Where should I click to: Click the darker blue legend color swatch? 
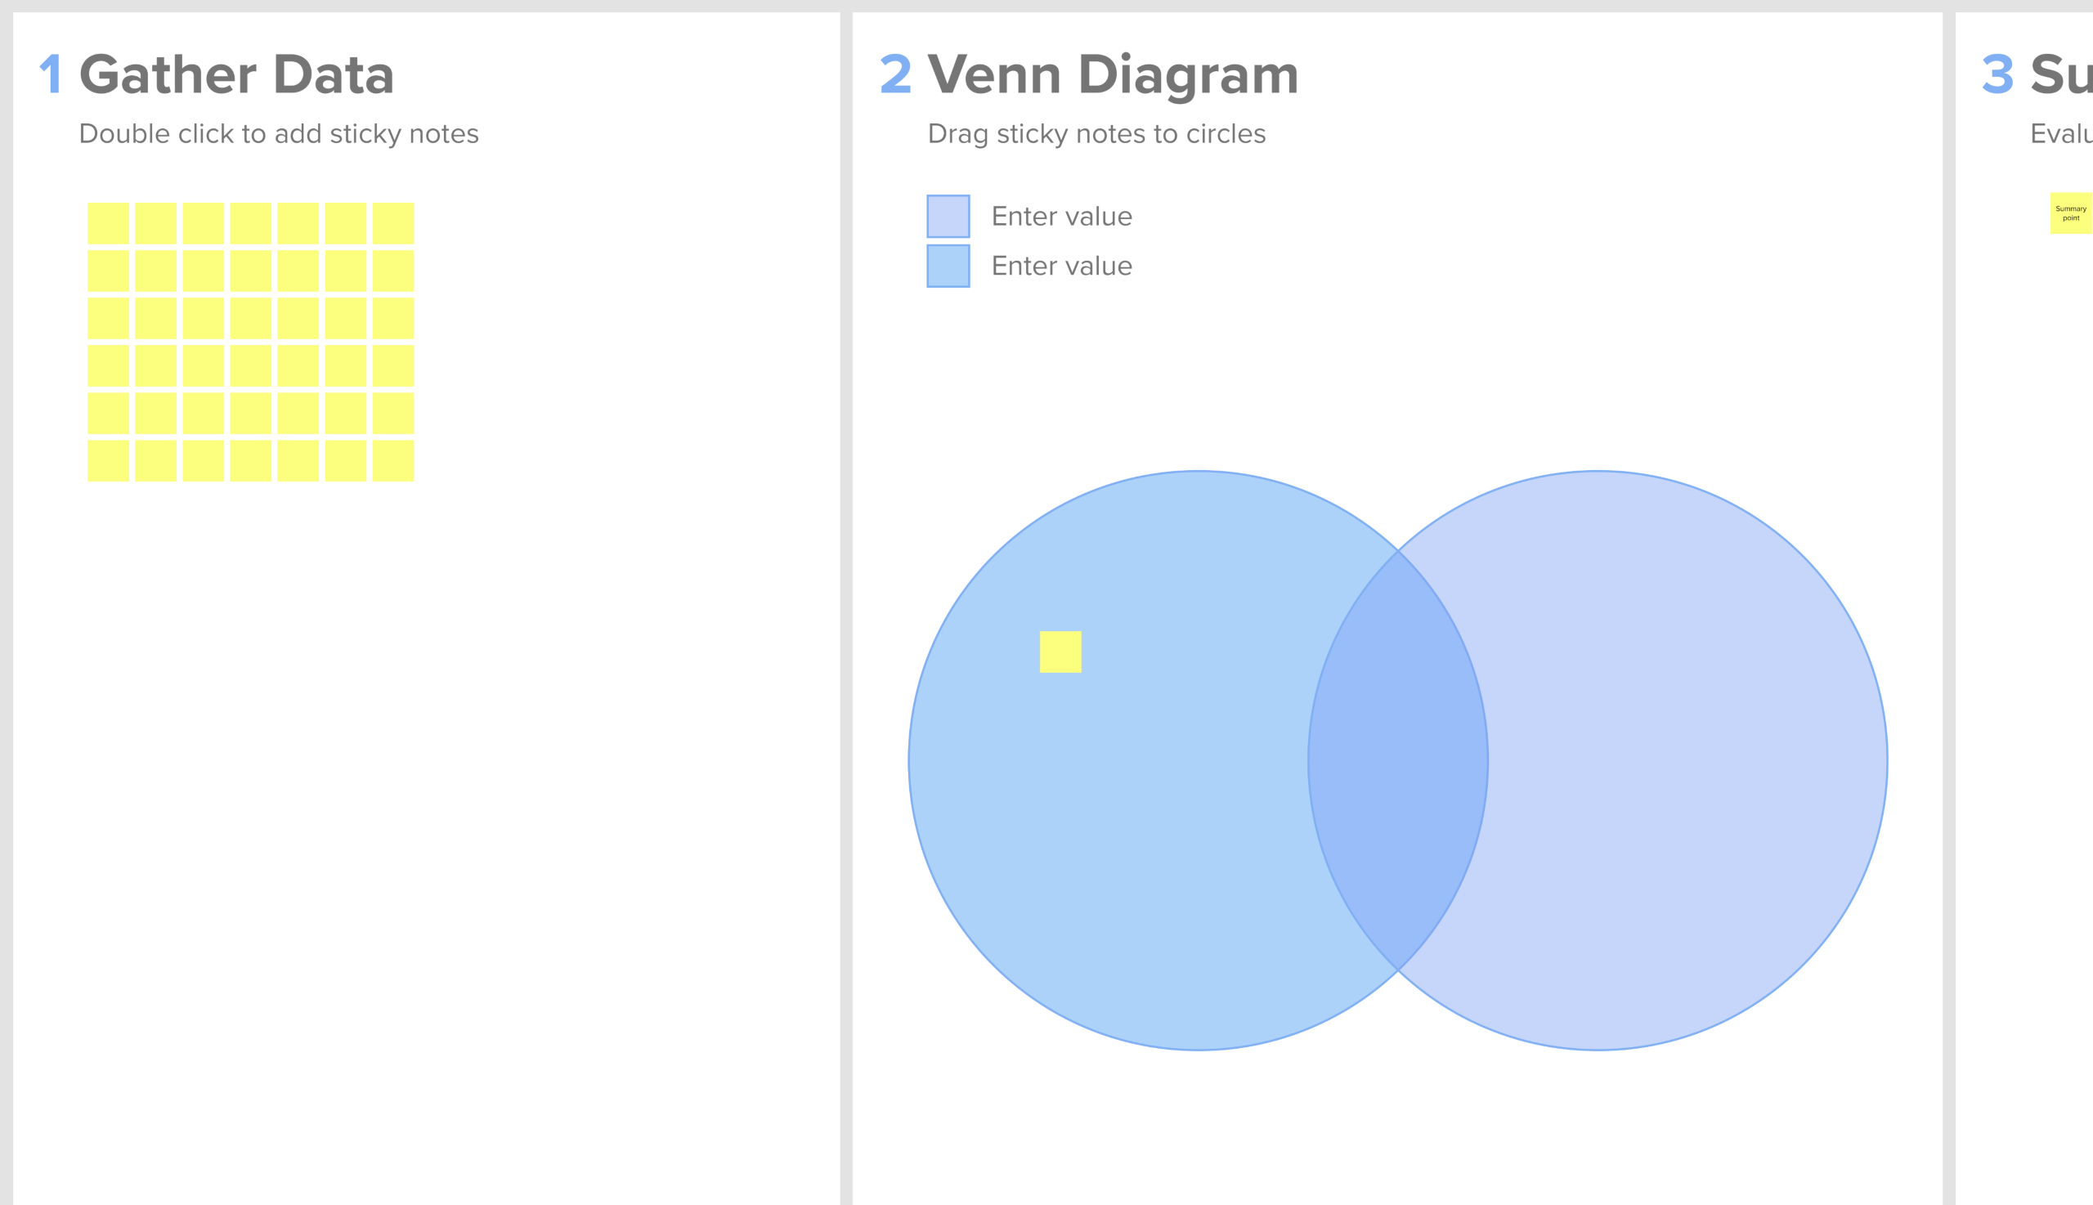click(948, 266)
